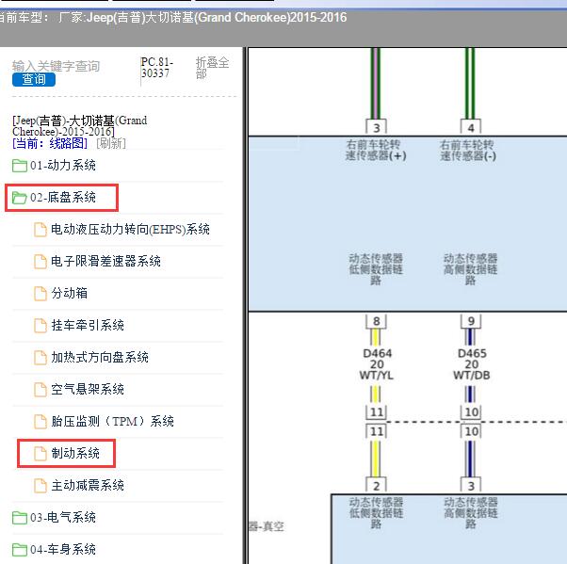This screenshot has height=564, width=567.
Task: Focus the 输入关键字查询 keyword input field
Action: pos(57,66)
